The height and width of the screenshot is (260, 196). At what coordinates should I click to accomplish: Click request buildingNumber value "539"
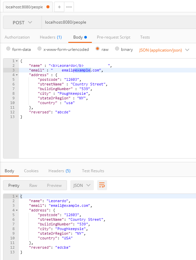[85, 89]
